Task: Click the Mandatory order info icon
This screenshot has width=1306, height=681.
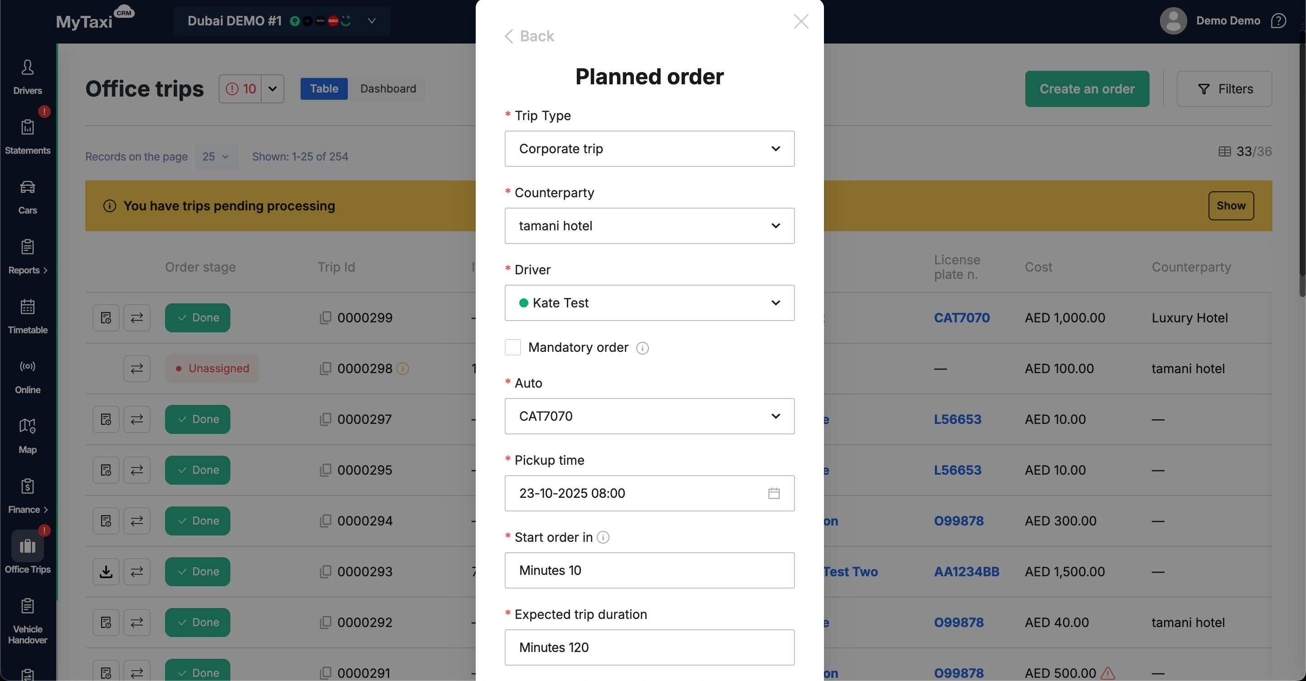Action: (642, 348)
